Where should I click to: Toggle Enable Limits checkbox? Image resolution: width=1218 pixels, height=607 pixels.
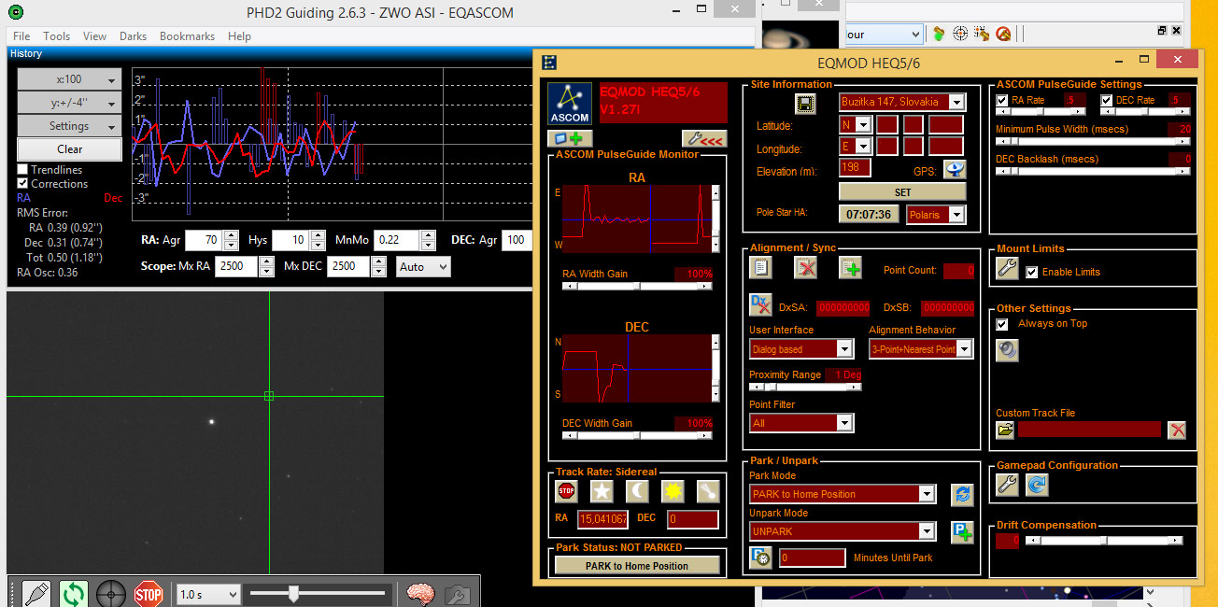(1031, 272)
